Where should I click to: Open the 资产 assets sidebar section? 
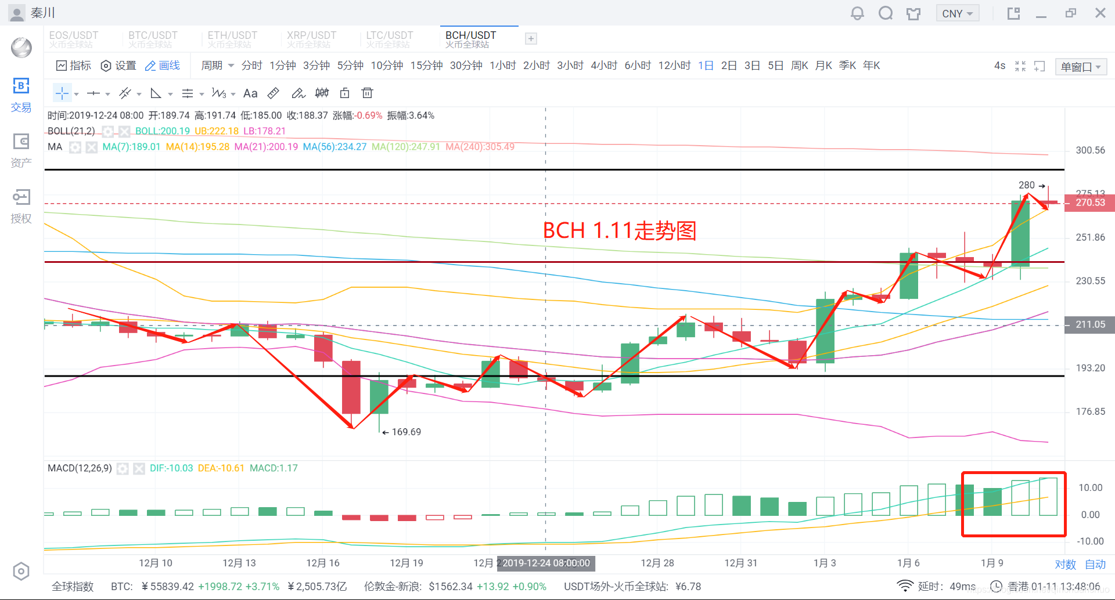tap(21, 150)
